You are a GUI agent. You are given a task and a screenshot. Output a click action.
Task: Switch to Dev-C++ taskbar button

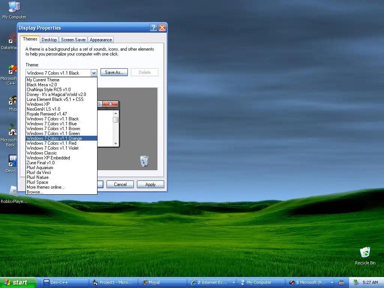coord(65,282)
